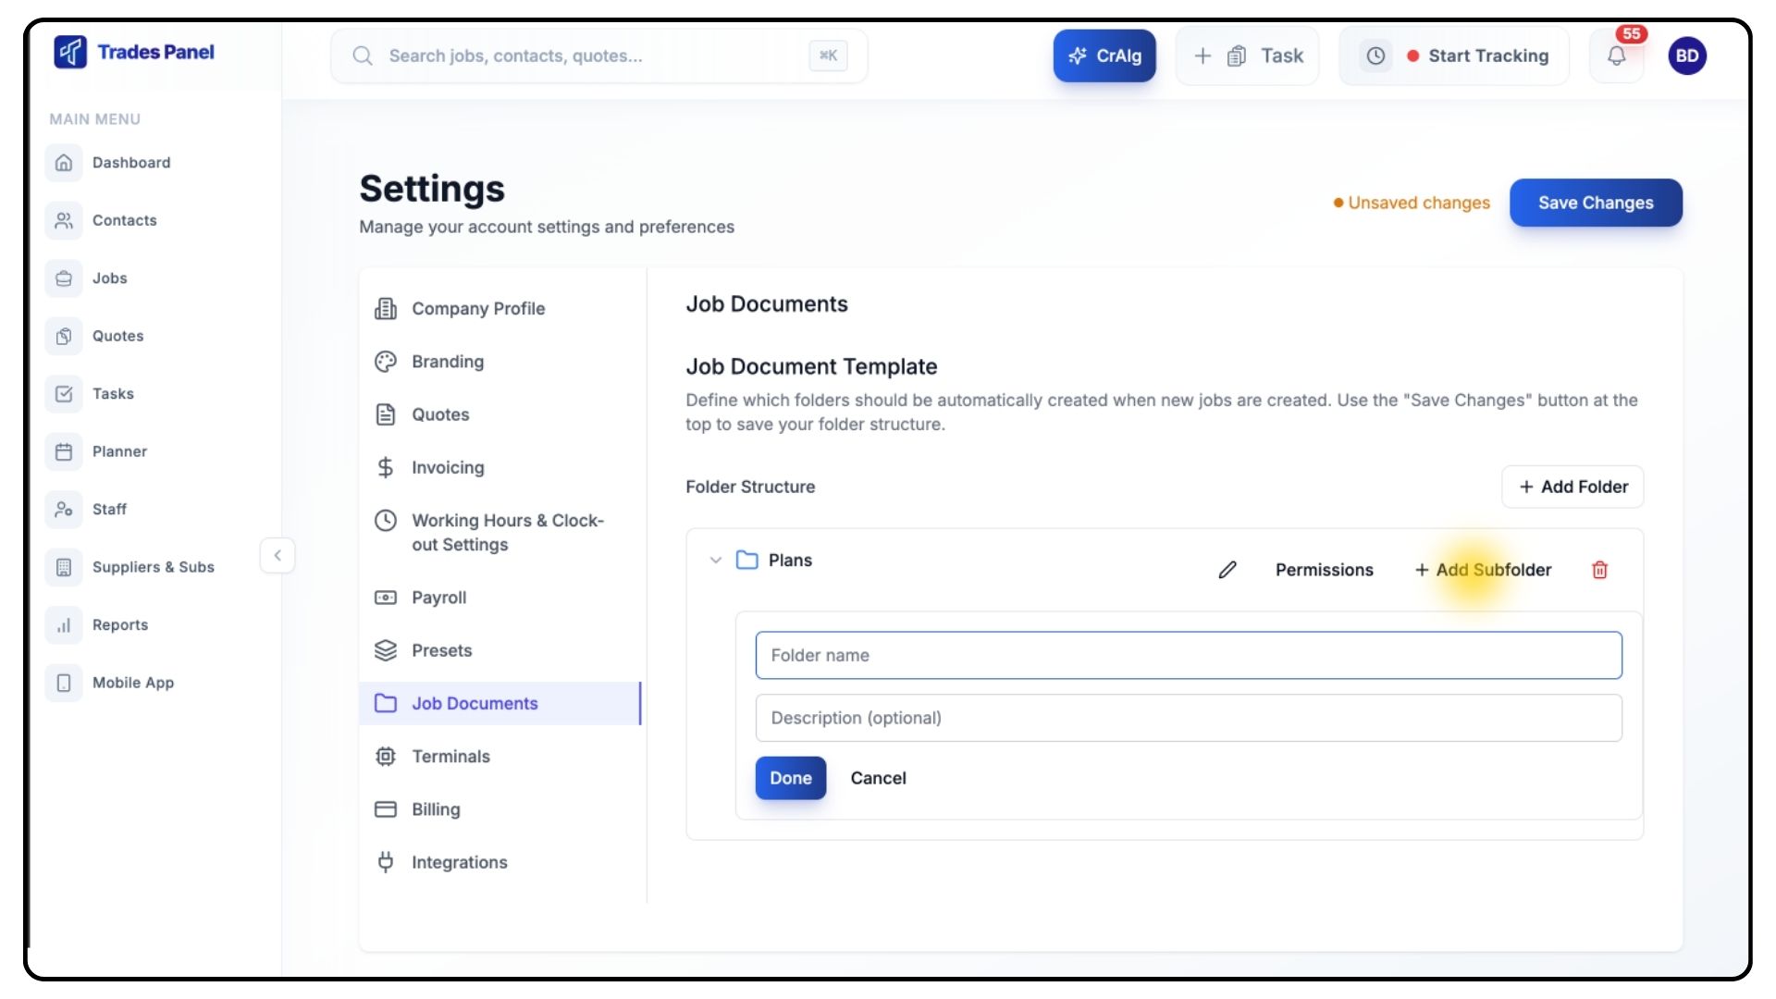This screenshot has height=999, width=1776.
Task: Click the Description optional field
Action: (1189, 718)
